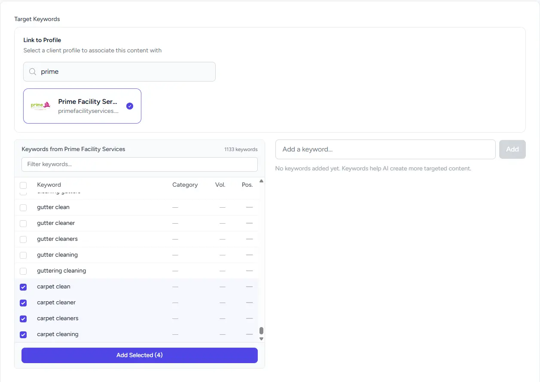Click the Vol. column header

point(220,185)
